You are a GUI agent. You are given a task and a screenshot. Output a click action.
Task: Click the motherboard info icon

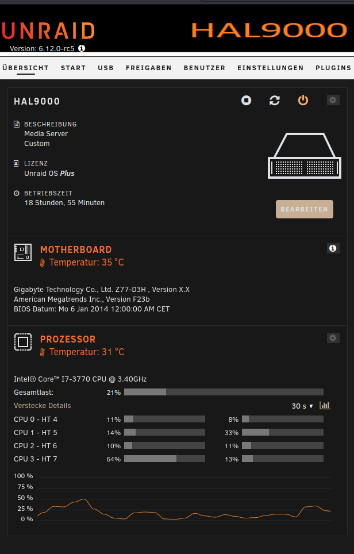[x=333, y=248]
